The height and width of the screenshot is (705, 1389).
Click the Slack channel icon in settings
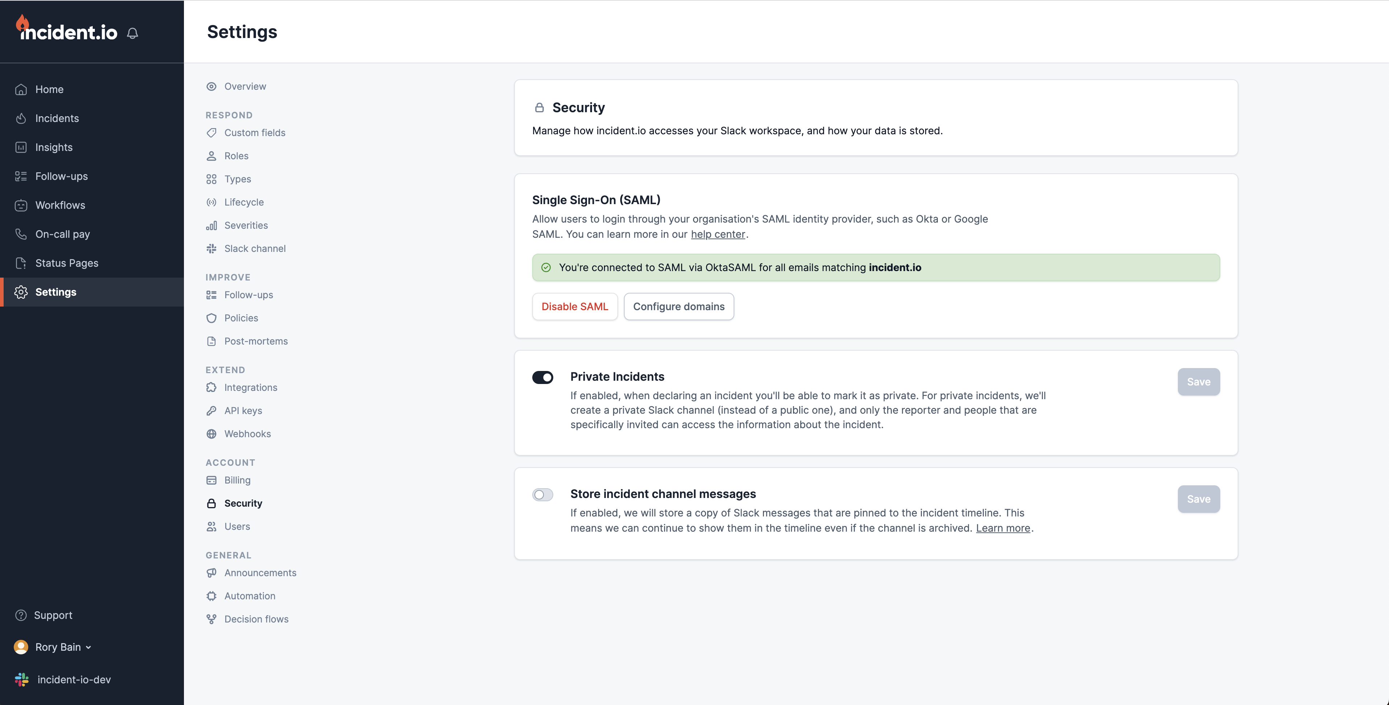coord(211,249)
